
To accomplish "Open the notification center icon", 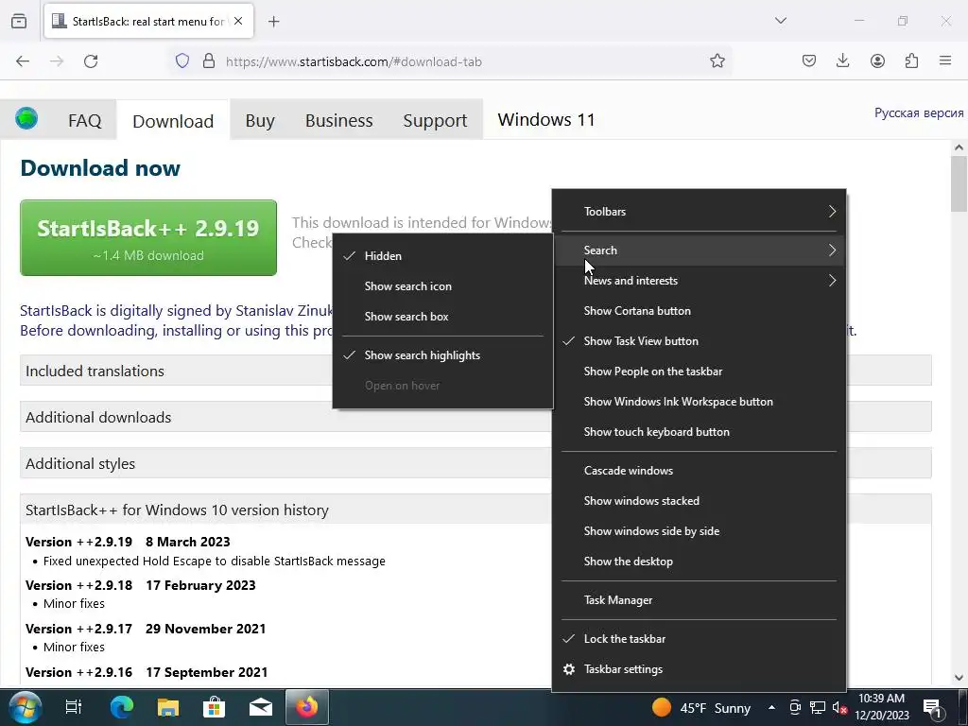I will point(931,707).
